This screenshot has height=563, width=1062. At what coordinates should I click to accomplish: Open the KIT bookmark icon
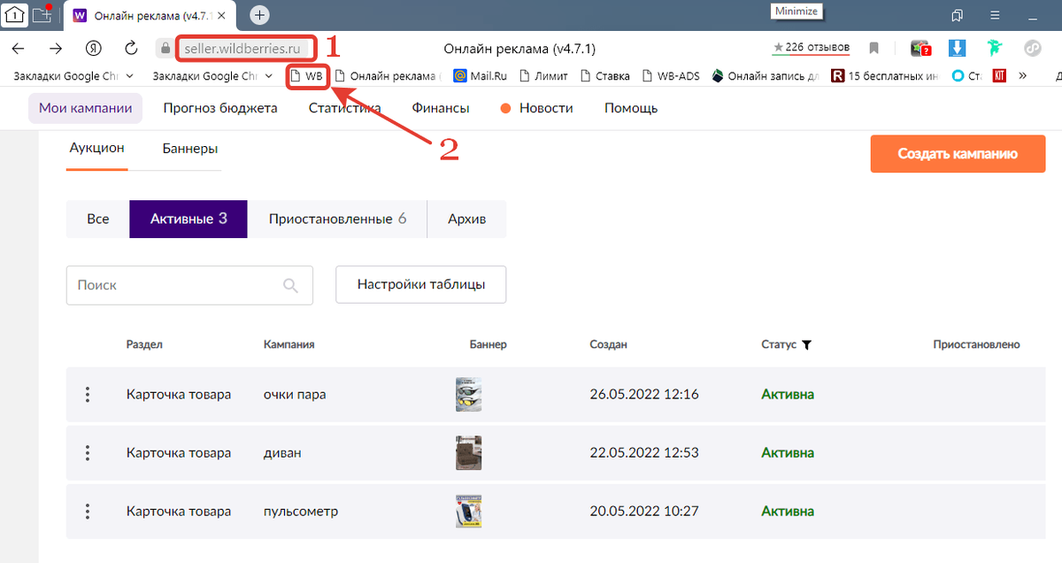tap(999, 76)
